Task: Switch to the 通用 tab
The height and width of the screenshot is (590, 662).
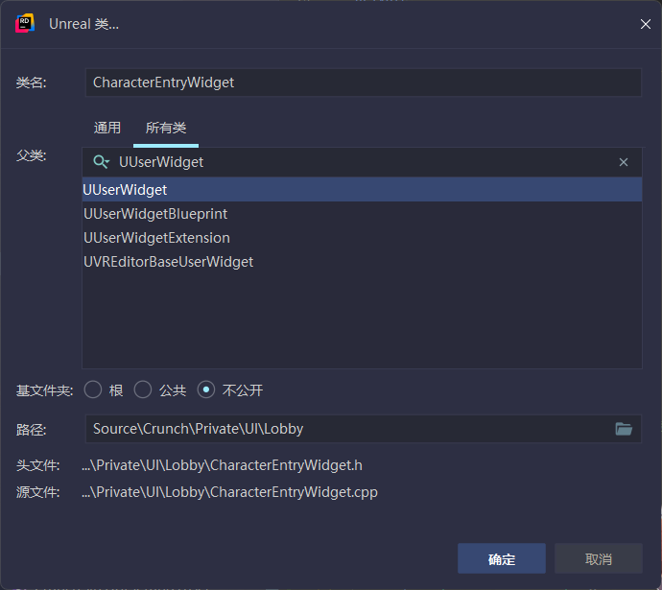Action: (x=107, y=128)
